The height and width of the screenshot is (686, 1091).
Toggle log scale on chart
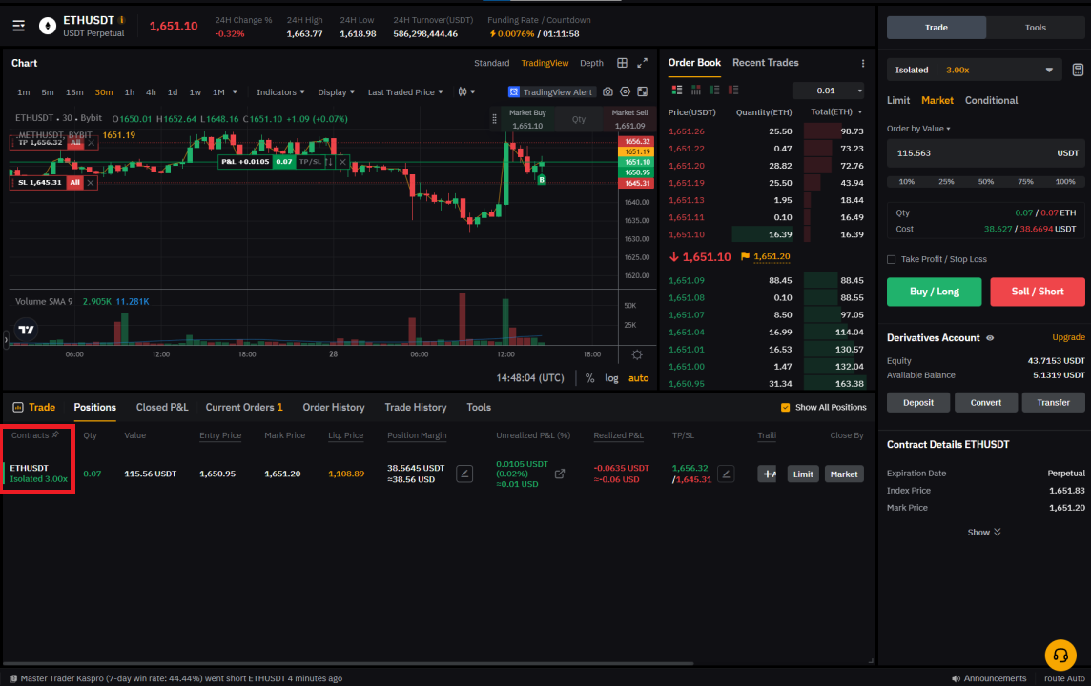(611, 378)
